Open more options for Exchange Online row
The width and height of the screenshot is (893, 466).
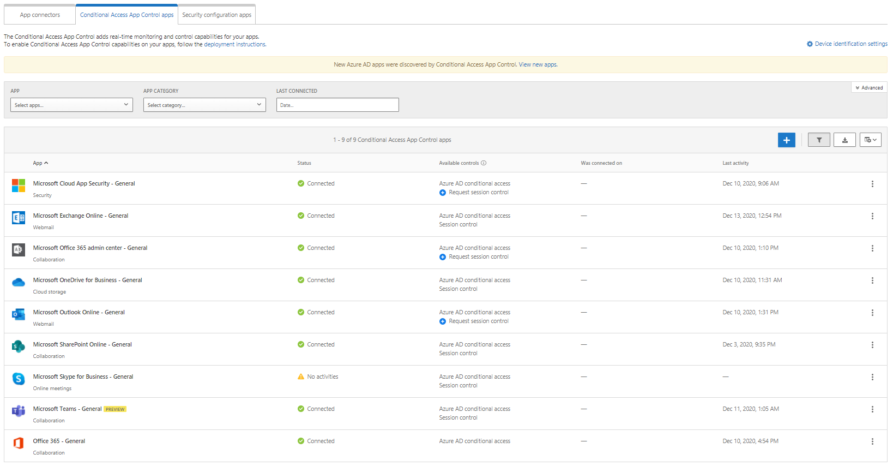pos(872,216)
